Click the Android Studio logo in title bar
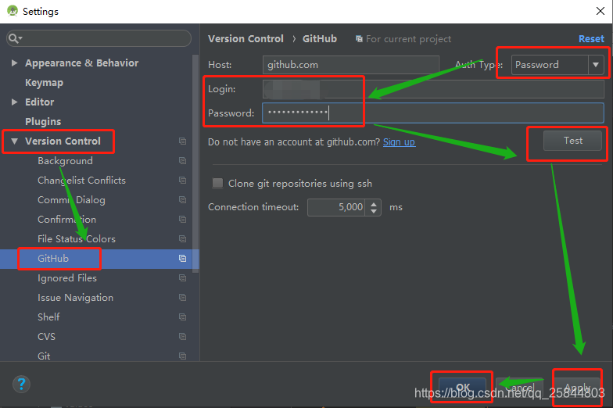The height and width of the screenshot is (408, 613). coord(13,11)
